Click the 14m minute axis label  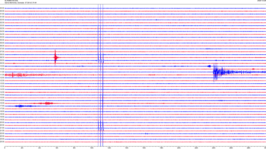pyautogui.click(x=127, y=148)
